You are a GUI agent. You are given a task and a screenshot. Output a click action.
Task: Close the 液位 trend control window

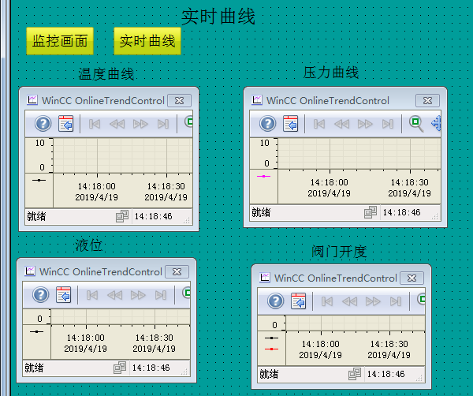(x=177, y=271)
